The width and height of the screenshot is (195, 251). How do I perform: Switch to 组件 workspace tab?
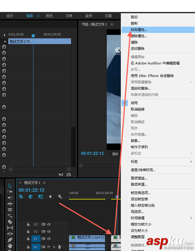(x=10, y=16)
